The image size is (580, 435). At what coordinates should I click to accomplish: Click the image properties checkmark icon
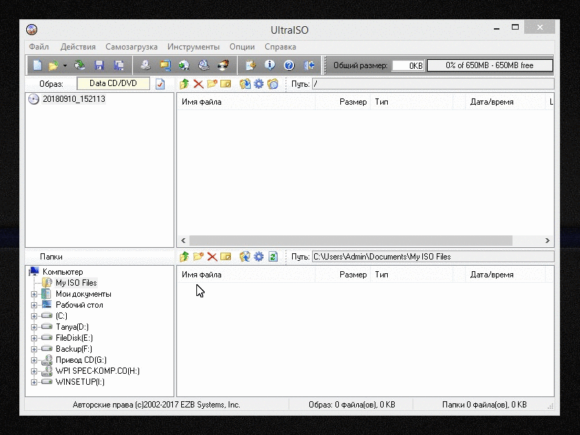(x=160, y=84)
